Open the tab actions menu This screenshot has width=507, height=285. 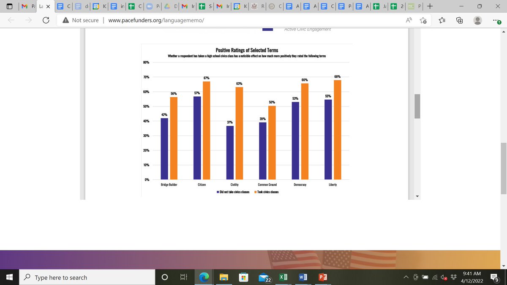tap(9, 7)
